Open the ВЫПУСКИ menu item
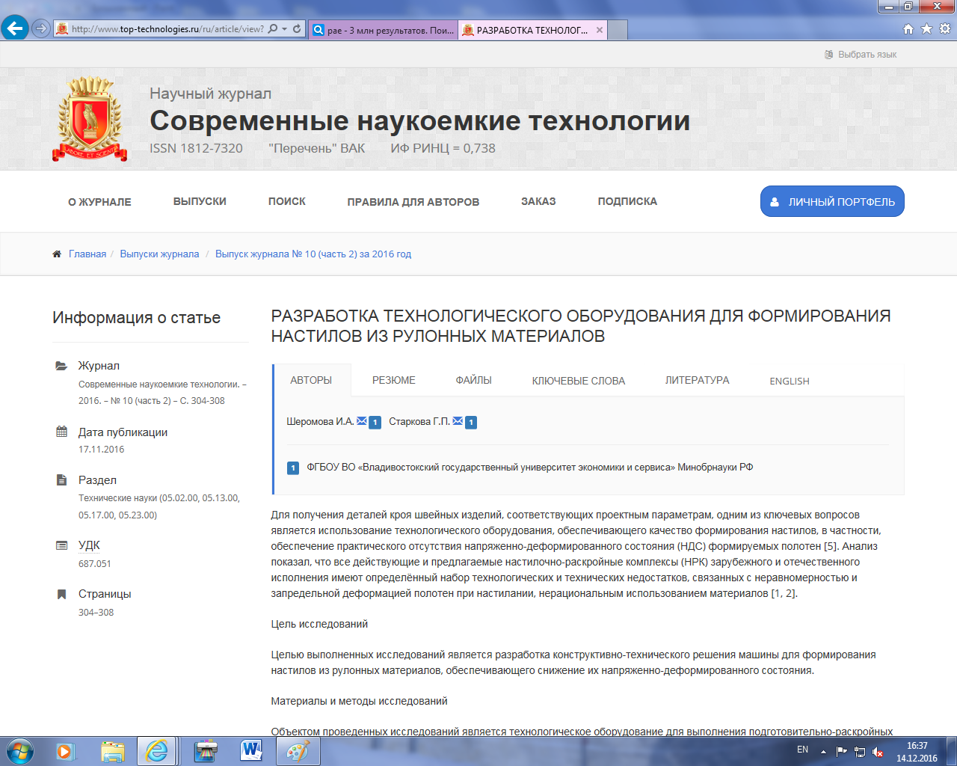This screenshot has width=957, height=766. coord(200,201)
